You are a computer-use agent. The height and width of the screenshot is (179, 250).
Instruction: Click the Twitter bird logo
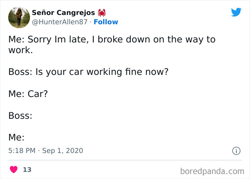point(236,12)
